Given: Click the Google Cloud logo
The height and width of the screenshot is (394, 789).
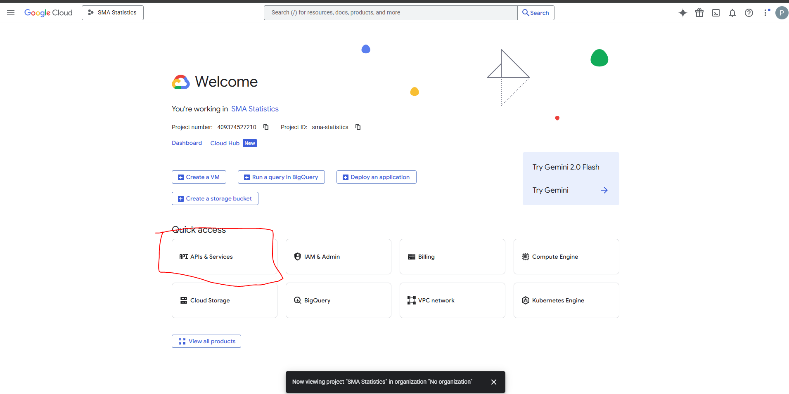Looking at the screenshot, I should (x=48, y=13).
